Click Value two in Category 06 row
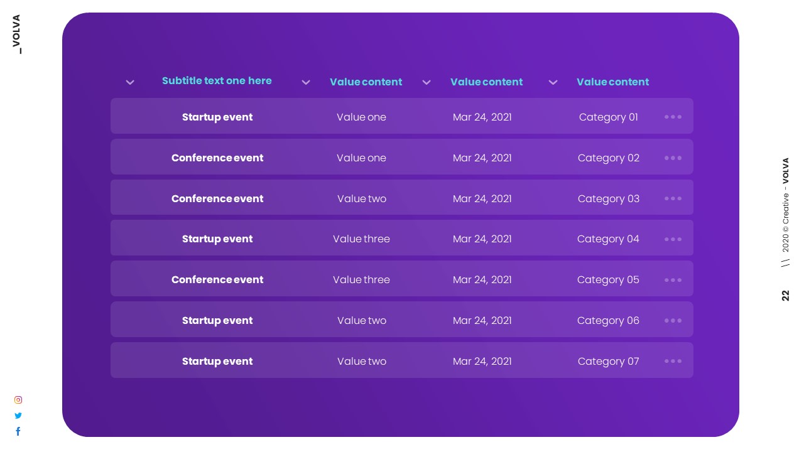This screenshot has height=452, width=804. click(x=362, y=320)
